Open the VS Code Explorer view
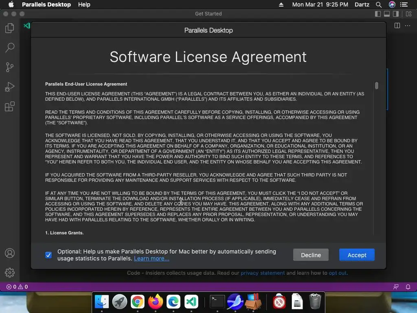 click(10, 28)
